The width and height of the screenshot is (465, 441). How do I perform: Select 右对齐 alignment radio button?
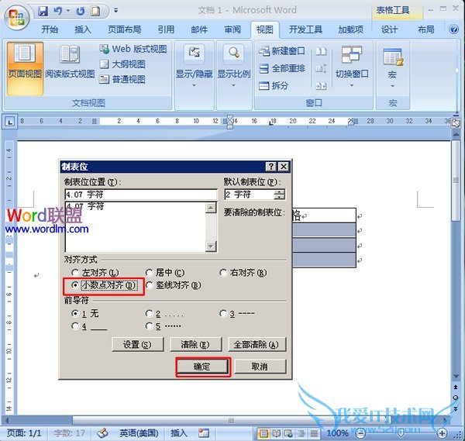(223, 272)
